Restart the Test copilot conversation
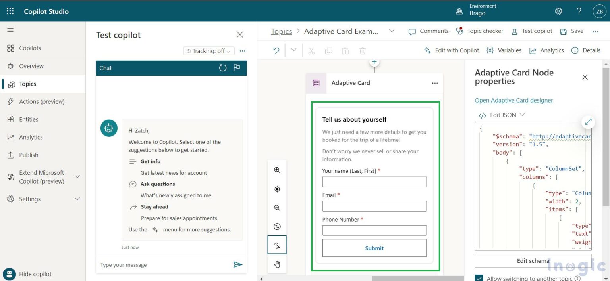 [x=222, y=68]
